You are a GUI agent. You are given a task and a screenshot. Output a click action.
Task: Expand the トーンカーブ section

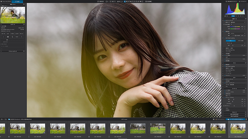[x=223, y=74]
